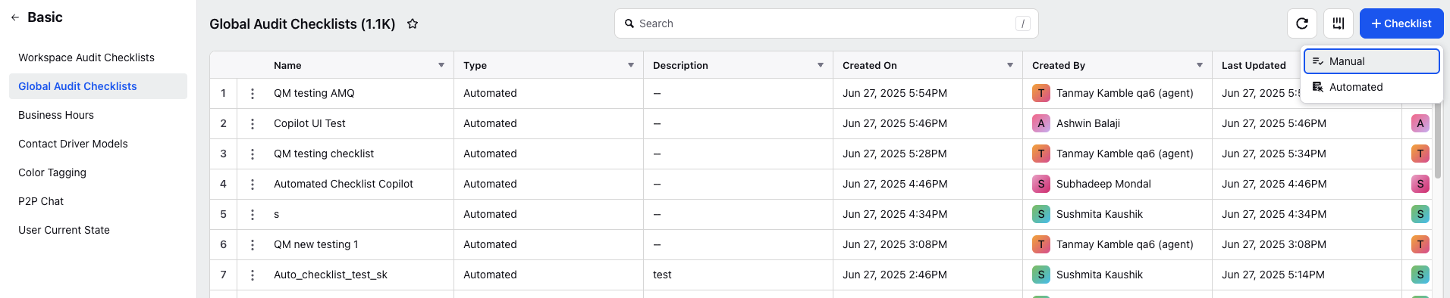Click the + Checklist button
This screenshot has height=298, width=1450.
click(x=1401, y=23)
